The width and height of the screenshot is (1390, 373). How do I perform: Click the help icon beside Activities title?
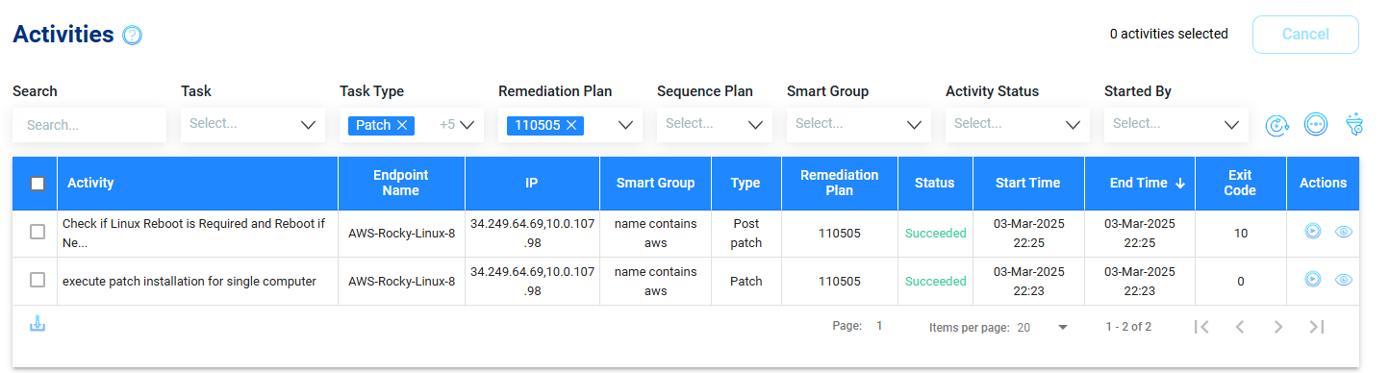133,36
